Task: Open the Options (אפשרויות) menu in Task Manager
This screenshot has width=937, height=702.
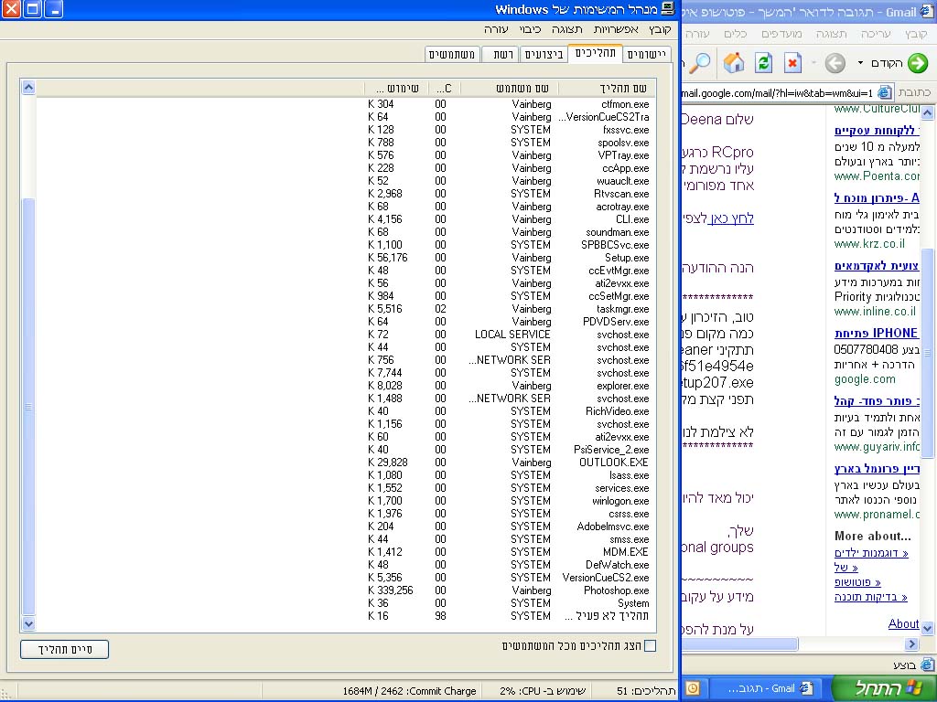Action: point(618,30)
